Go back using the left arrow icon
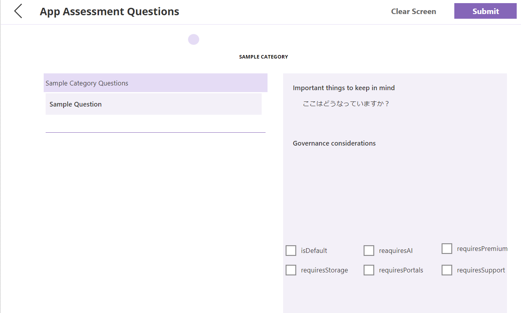Viewport: 521px width, 313px height. 18,11
